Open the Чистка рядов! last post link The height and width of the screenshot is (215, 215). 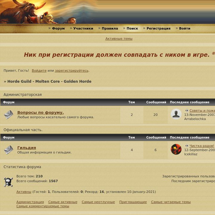(x=202, y=146)
